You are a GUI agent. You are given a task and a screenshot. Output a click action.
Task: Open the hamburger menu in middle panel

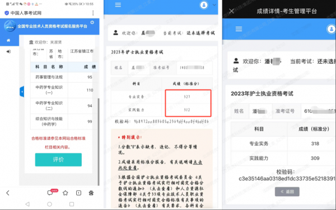tap(118, 4)
